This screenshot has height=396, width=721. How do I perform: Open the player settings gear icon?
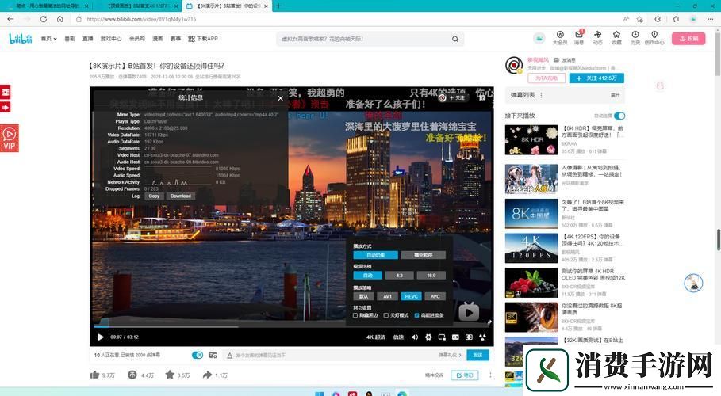429,337
